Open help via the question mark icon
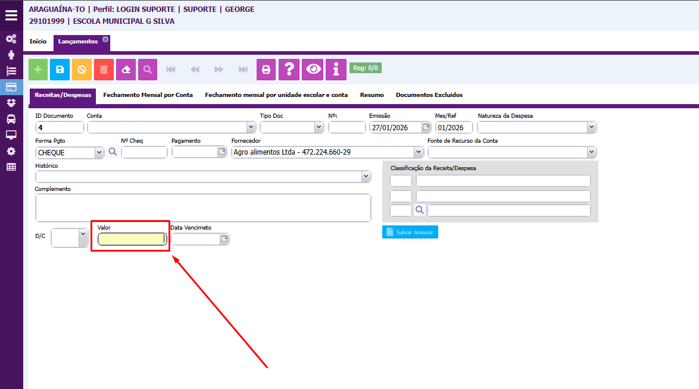This screenshot has height=389, width=699. 289,70
